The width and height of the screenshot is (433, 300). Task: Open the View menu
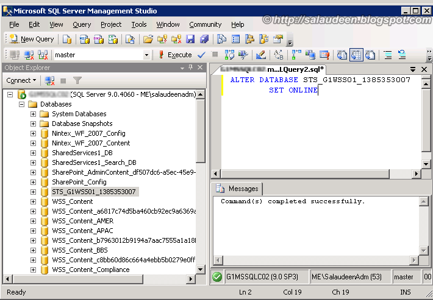(56, 24)
